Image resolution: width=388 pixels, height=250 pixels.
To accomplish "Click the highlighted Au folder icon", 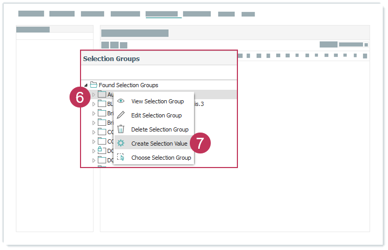I will [x=102, y=94].
